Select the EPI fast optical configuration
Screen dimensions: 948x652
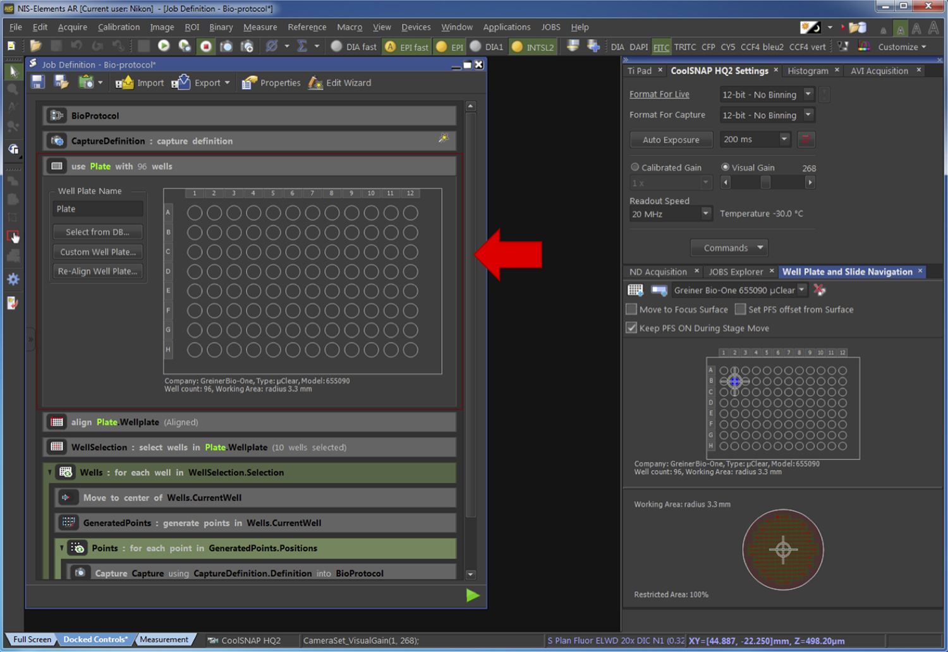(406, 47)
